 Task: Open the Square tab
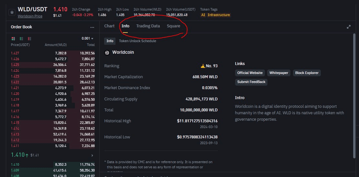(173, 26)
